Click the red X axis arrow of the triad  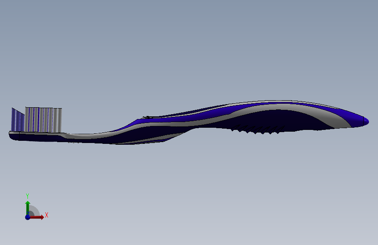click(x=37, y=217)
